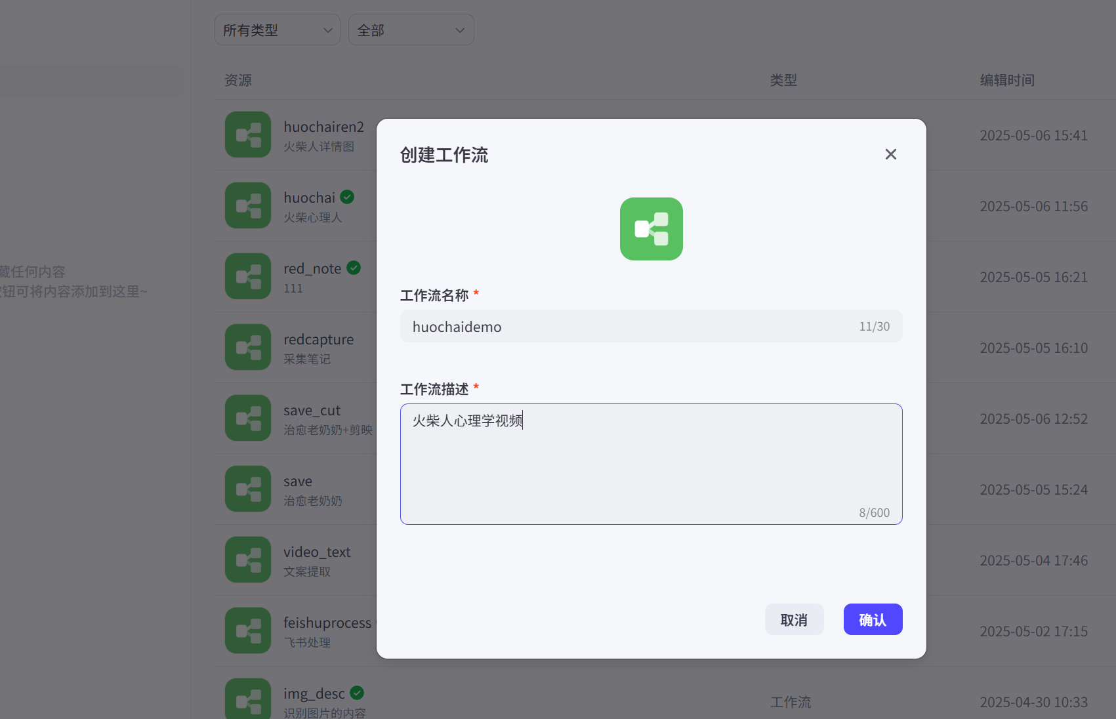Click the published checkmark next to red_note
Image resolution: width=1116 pixels, height=719 pixels.
point(354,268)
